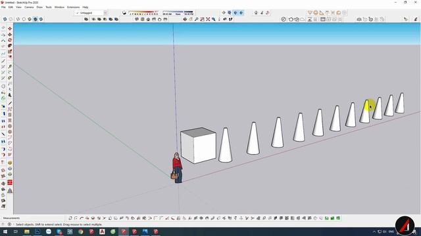Screen dimensions: 421x236
Task: Toggle Display Section Cuts
Action: (235, 12)
